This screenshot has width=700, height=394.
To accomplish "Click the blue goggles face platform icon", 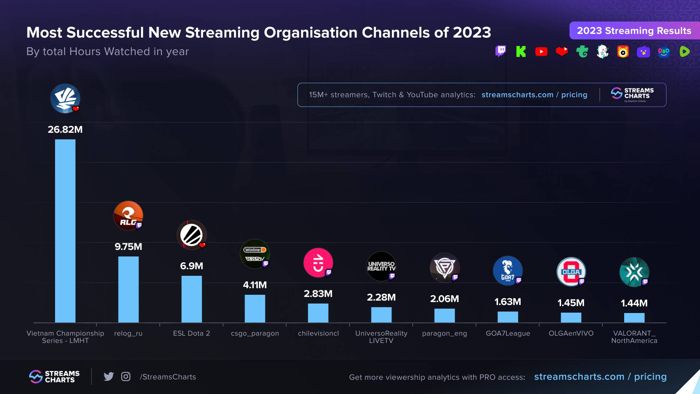I will (664, 52).
